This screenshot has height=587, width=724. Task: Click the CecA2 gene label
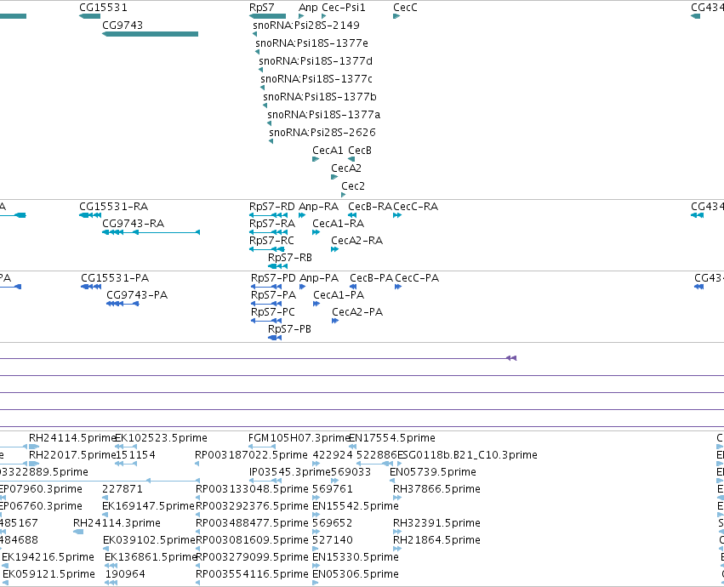pyautogui.click(x=346, y=168)
